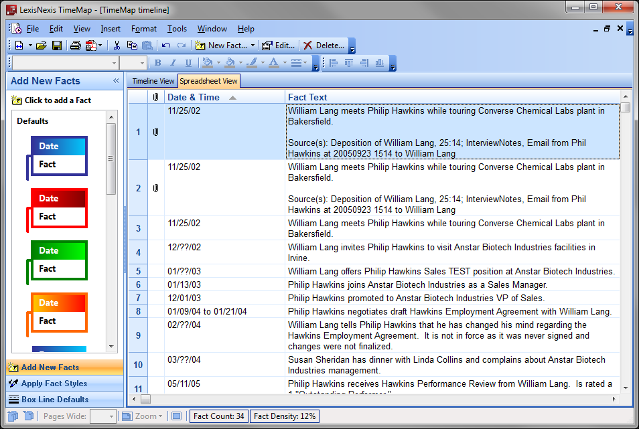Click the Edit... button
Image resolution: width=639 pixels, height=429 pixels.
tap(279, 46)
